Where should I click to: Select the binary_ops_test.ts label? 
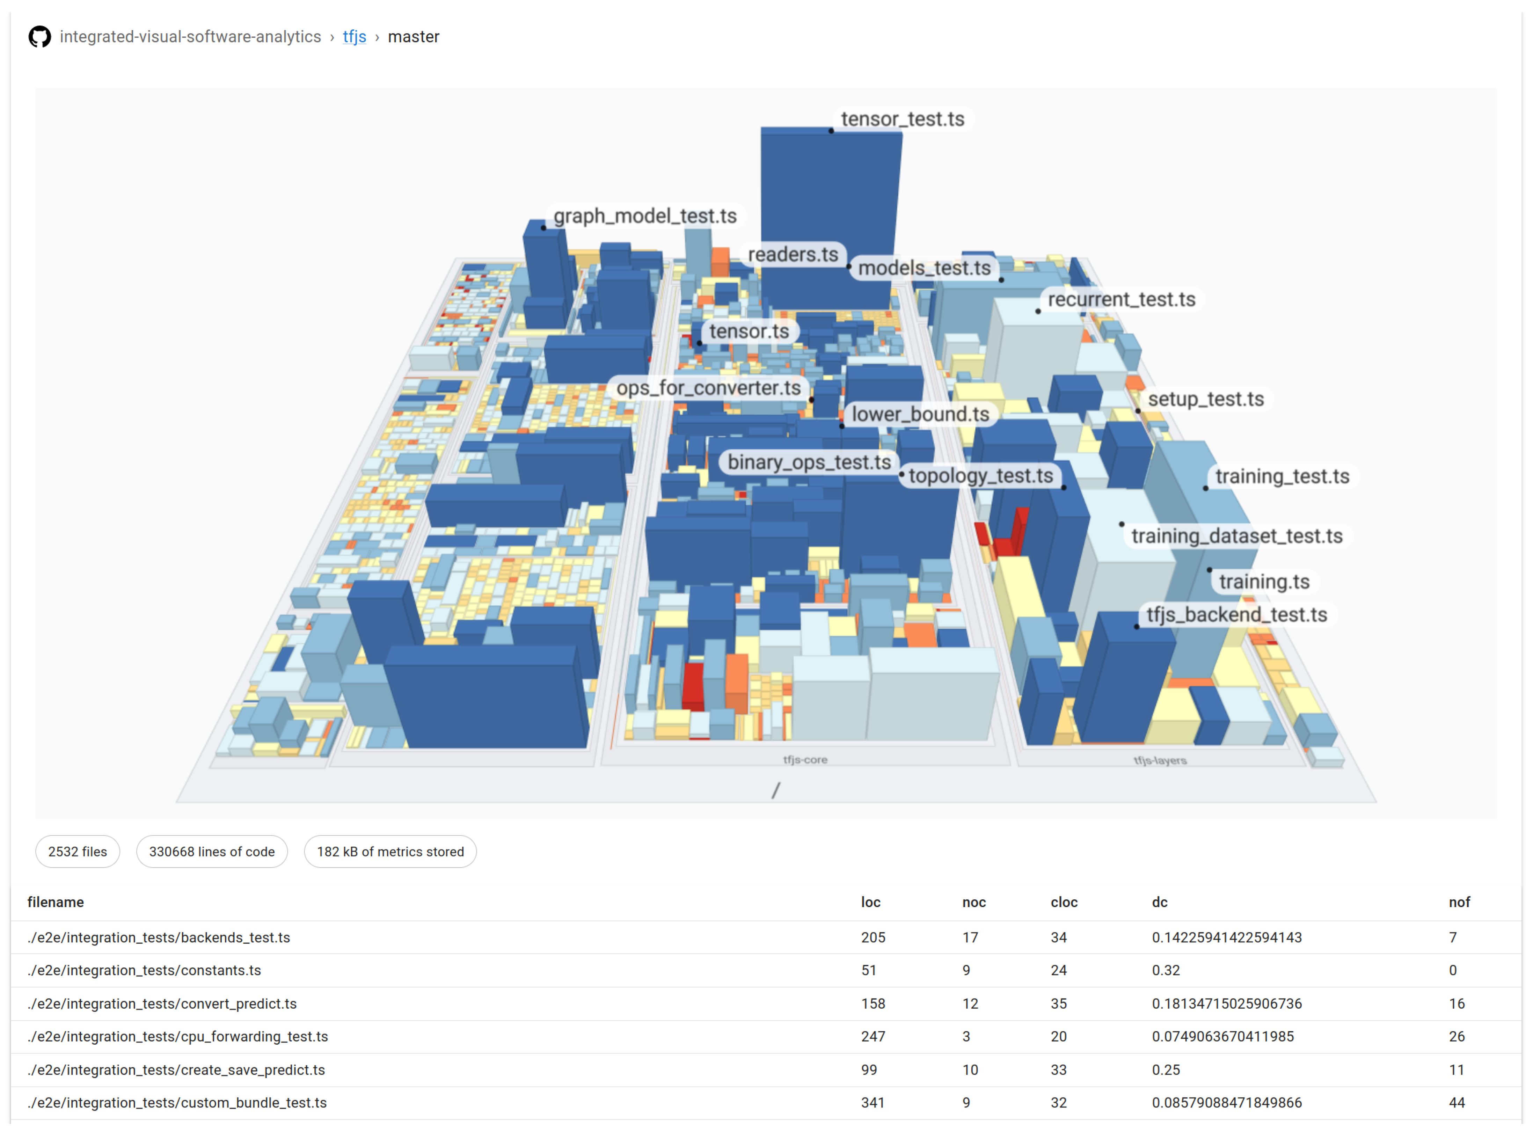pyautogui.click(x=809, y=462)
